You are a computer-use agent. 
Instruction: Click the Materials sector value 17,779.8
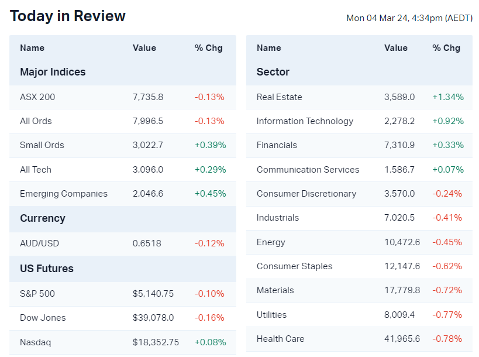click(x=399, y=290)
